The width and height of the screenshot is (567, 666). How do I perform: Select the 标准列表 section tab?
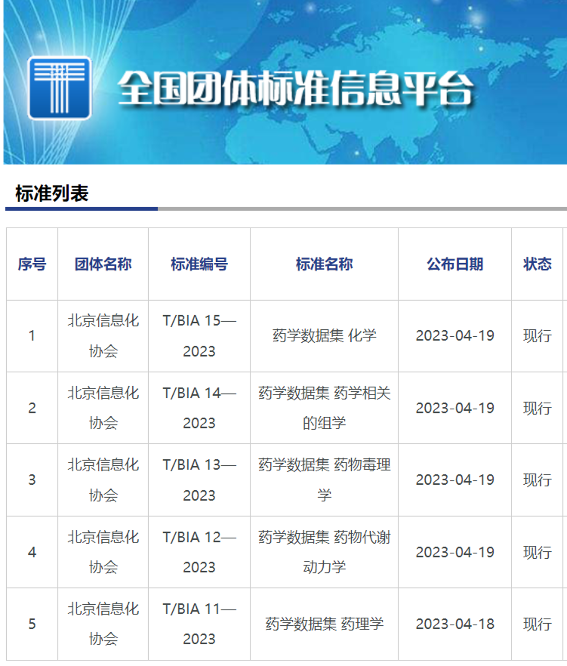click(52, 193)
